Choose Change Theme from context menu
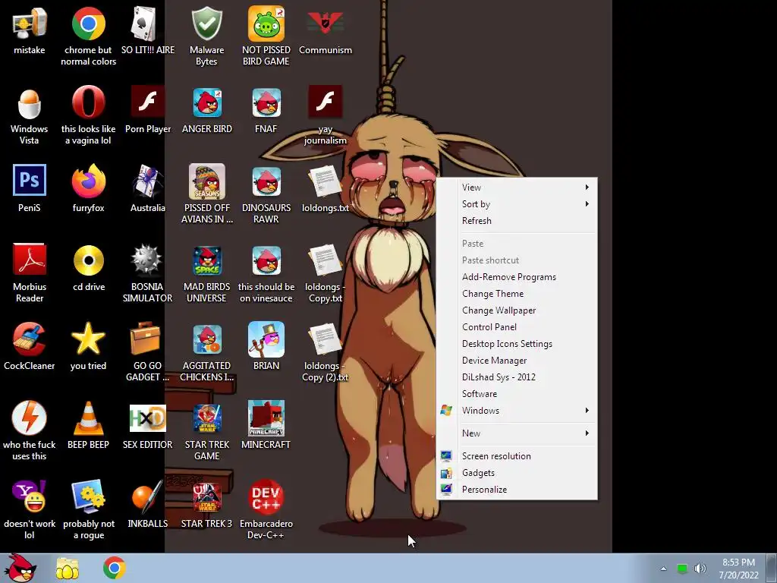This screenshot has width=777, height=583. (516, 294)
